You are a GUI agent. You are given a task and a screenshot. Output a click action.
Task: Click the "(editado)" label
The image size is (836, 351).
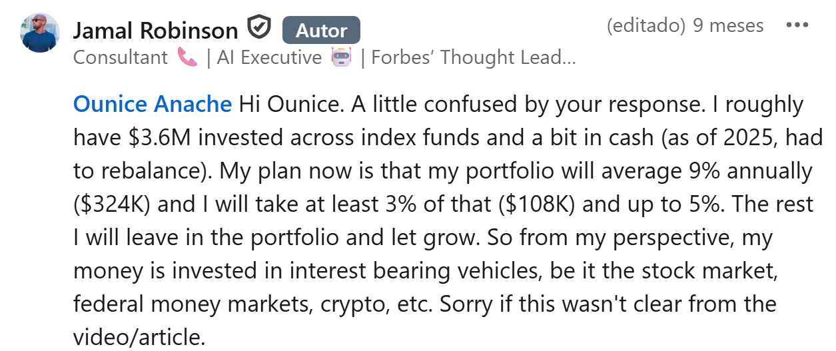(x=645, y=26)
